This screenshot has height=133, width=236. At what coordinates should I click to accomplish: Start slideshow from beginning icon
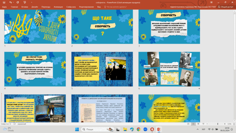[x=25, y=2]
